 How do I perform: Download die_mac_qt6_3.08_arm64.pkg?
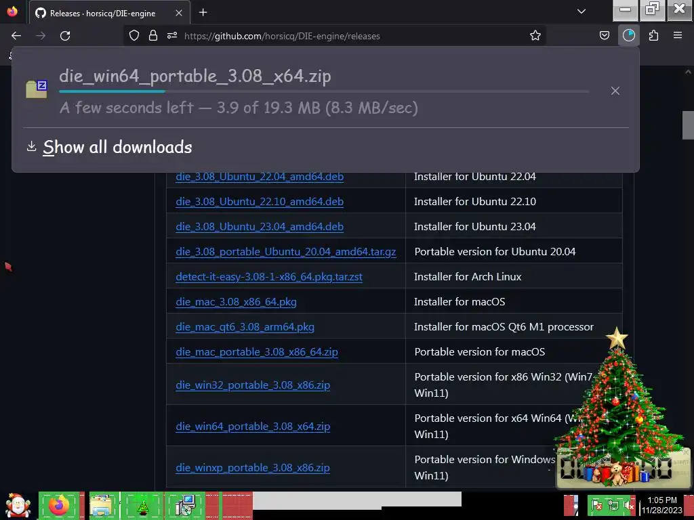click(x=245, y=327)
